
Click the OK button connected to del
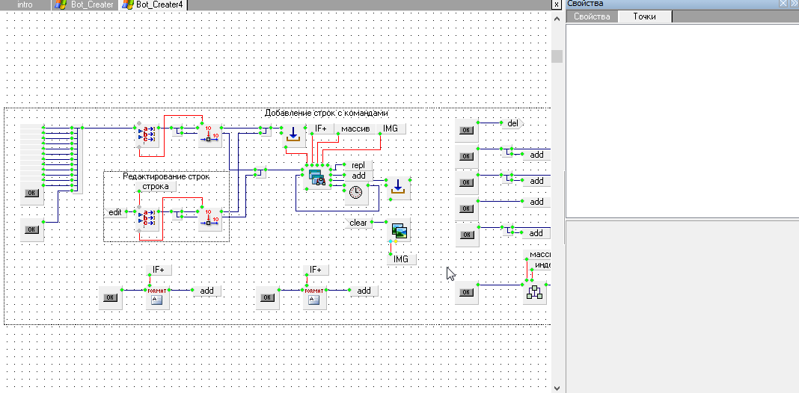pyautogui.click(x=466, y=130)
